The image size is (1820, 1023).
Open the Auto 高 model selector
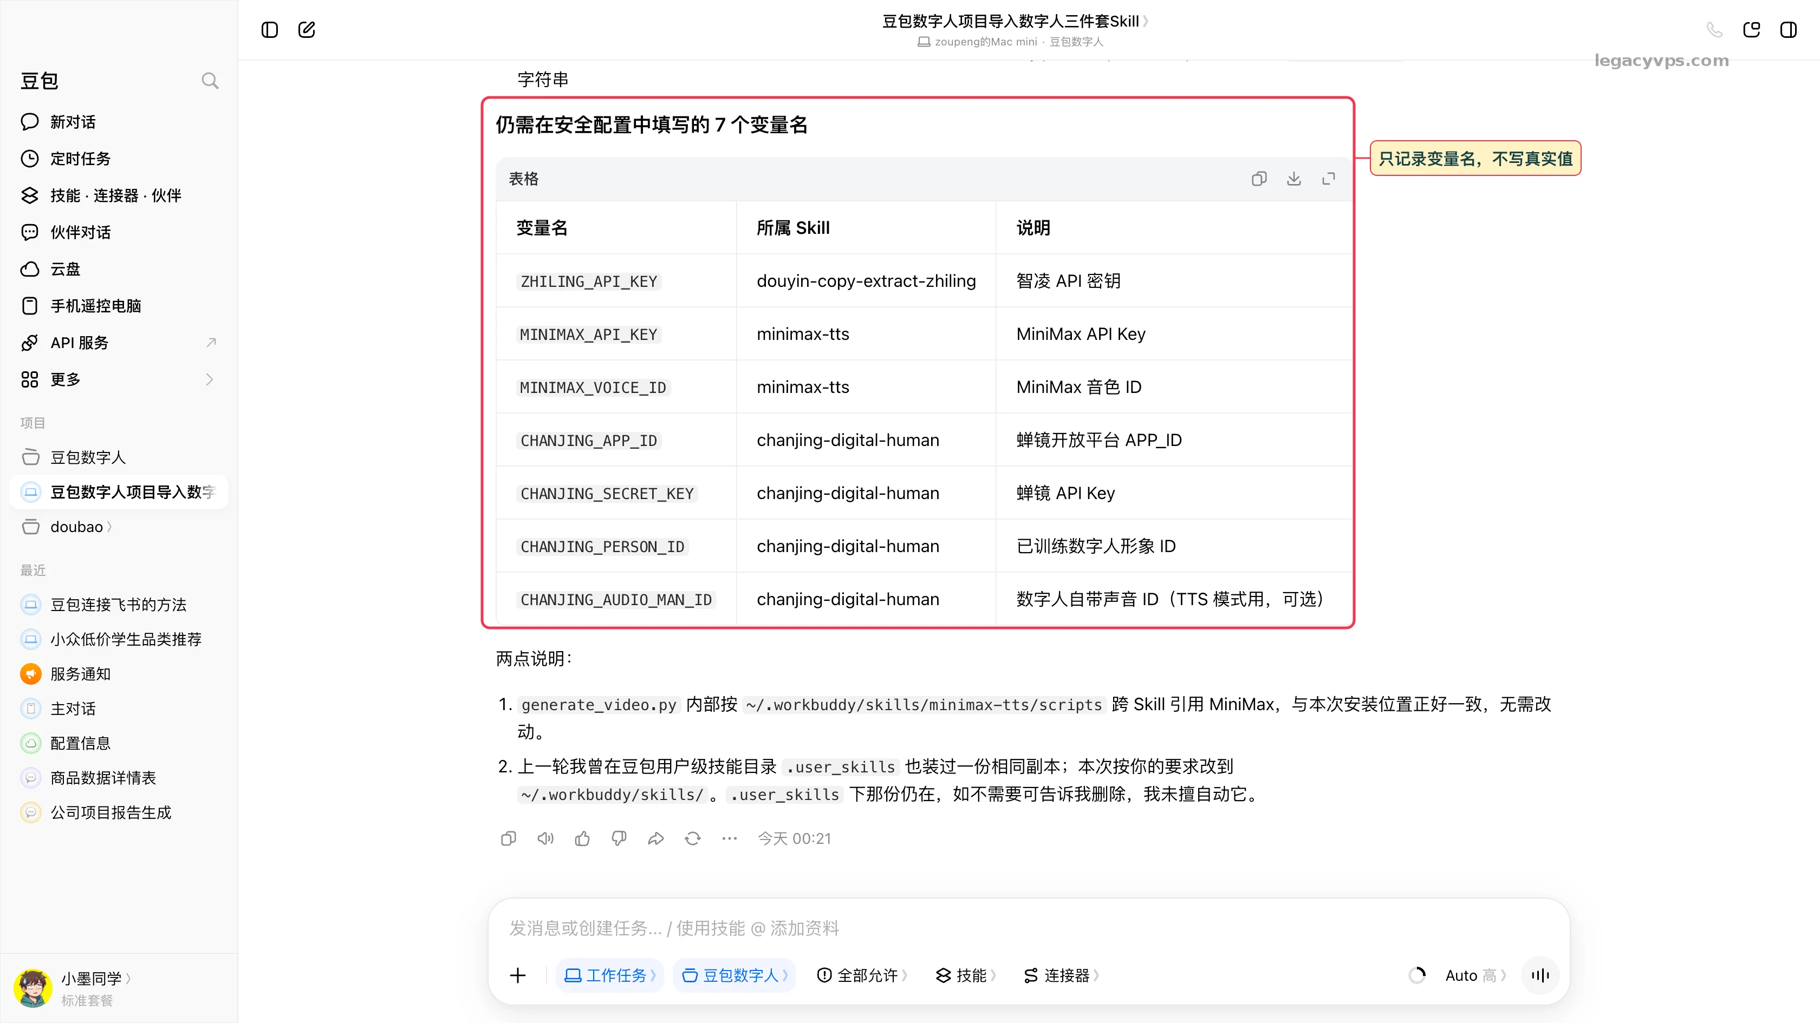pos(1475,975)
